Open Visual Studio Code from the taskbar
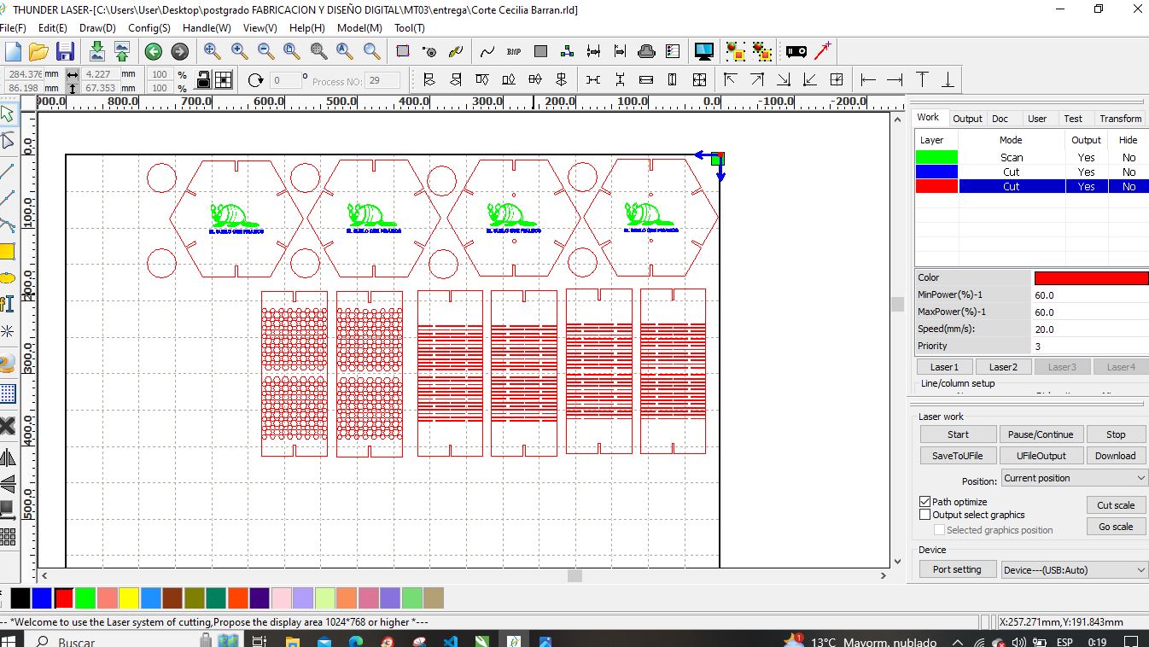 452,641
